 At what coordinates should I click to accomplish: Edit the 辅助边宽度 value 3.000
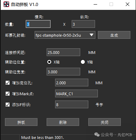pos(63,72)
